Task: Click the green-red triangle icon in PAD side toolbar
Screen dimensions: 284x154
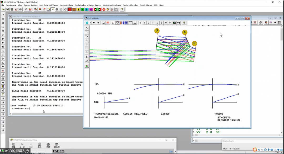Action: (87, 66)
